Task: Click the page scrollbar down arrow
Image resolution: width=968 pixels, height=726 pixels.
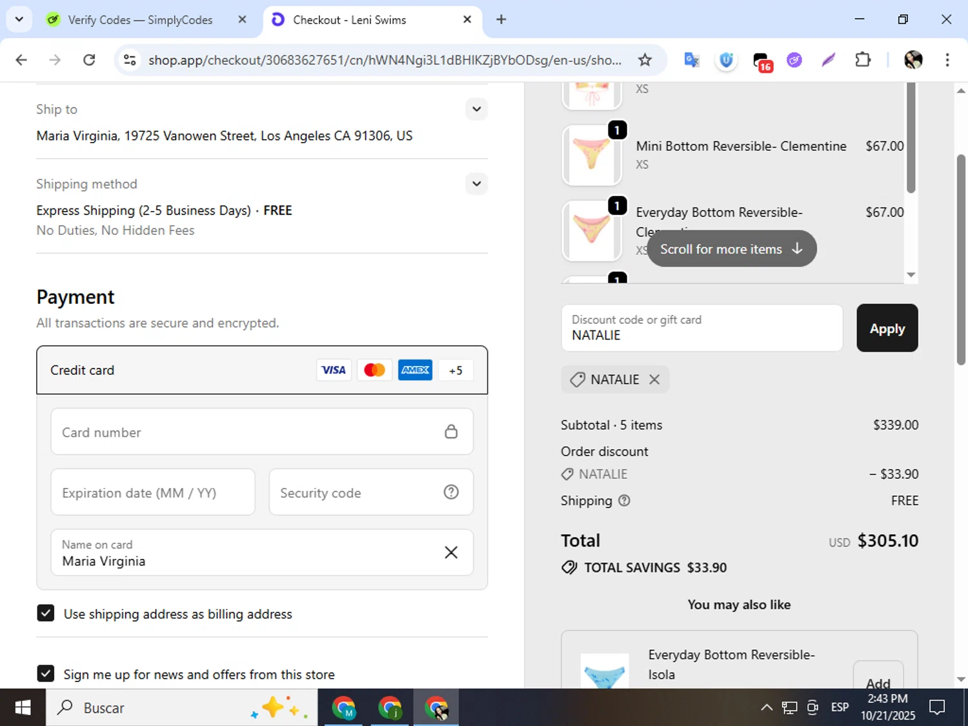Action: 961,680
